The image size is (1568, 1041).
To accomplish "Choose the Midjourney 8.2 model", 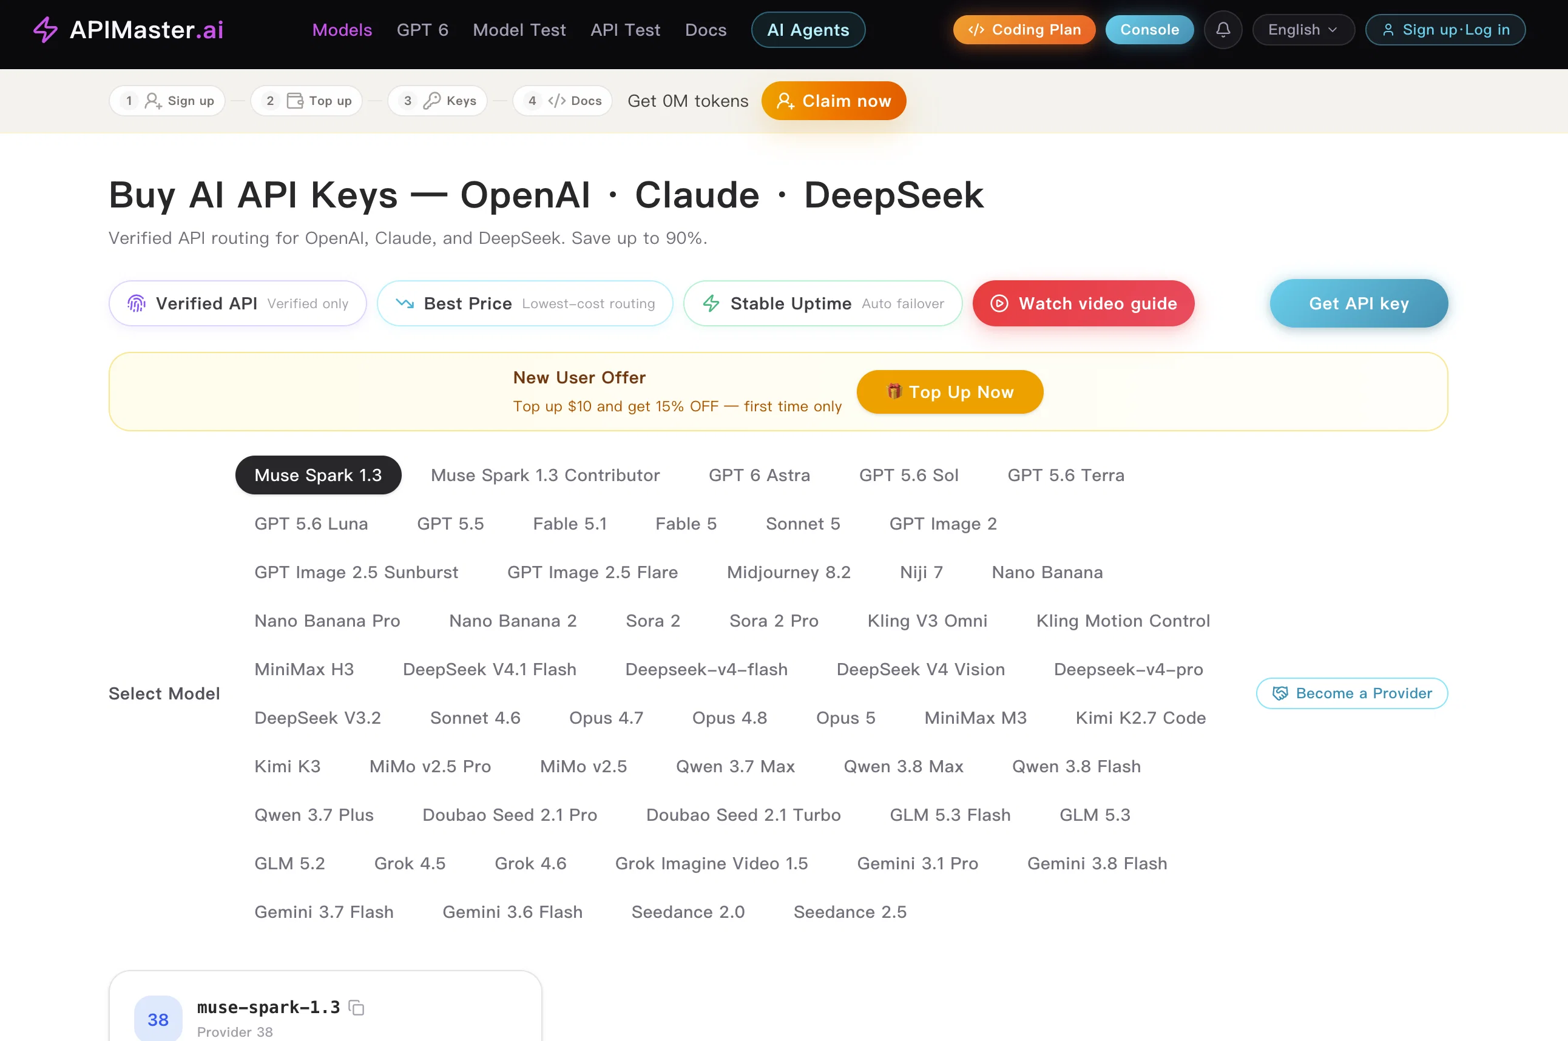I will pyautogui.click(x=789, y=572).
